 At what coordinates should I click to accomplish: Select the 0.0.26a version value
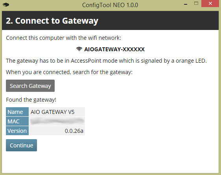click(x=57, y=131)
